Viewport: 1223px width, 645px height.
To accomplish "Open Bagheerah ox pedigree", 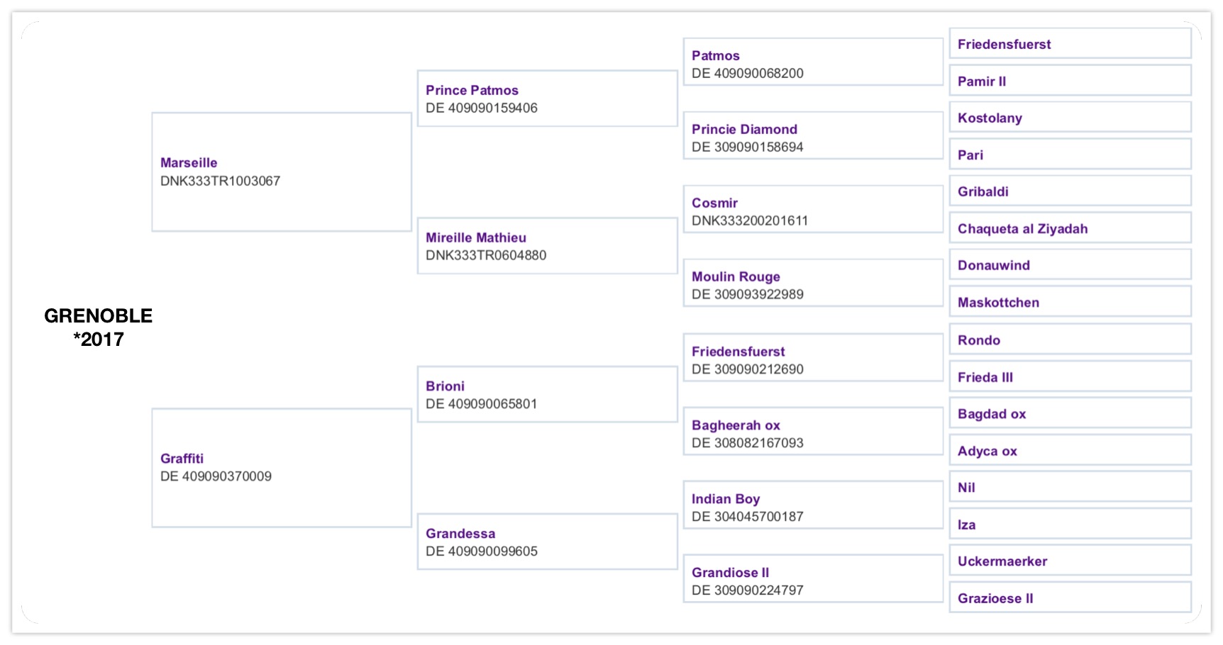I will point(736,426).
